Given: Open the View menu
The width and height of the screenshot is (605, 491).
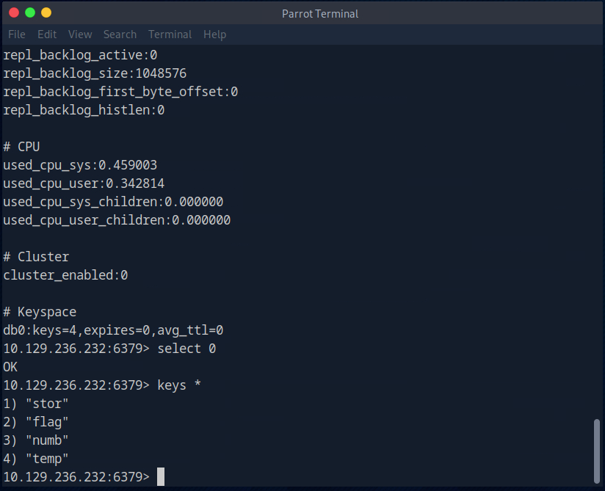Looking at the screenshot, I should [x=80, y=34].
